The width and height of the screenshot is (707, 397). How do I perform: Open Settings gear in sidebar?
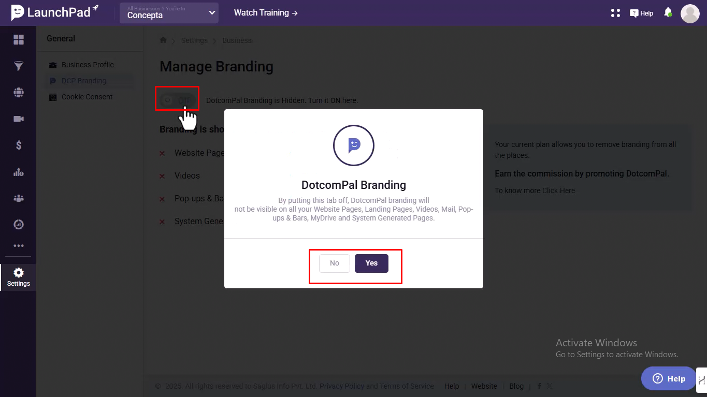[x=19, y=277]
